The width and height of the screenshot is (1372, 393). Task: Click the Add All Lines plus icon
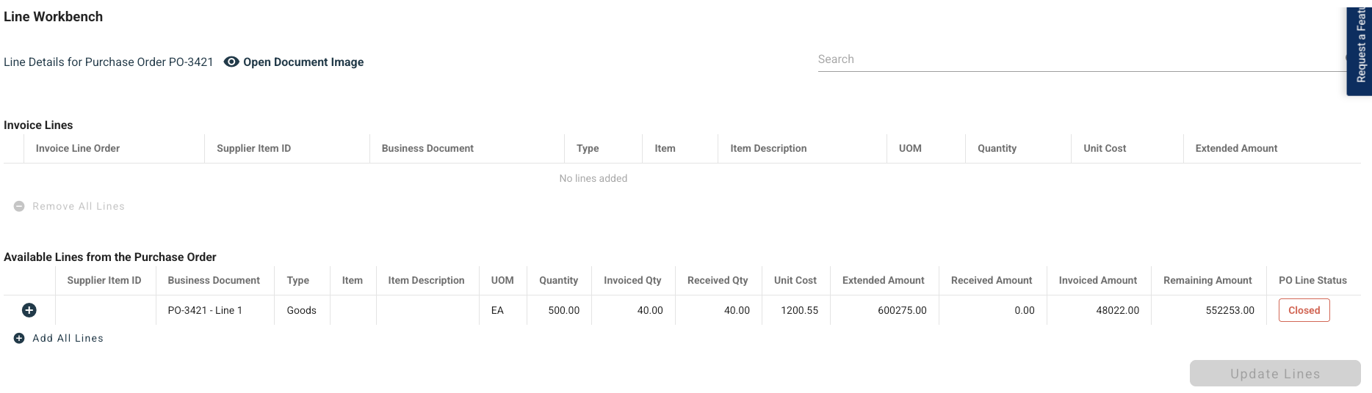click(x=19, y=338)
